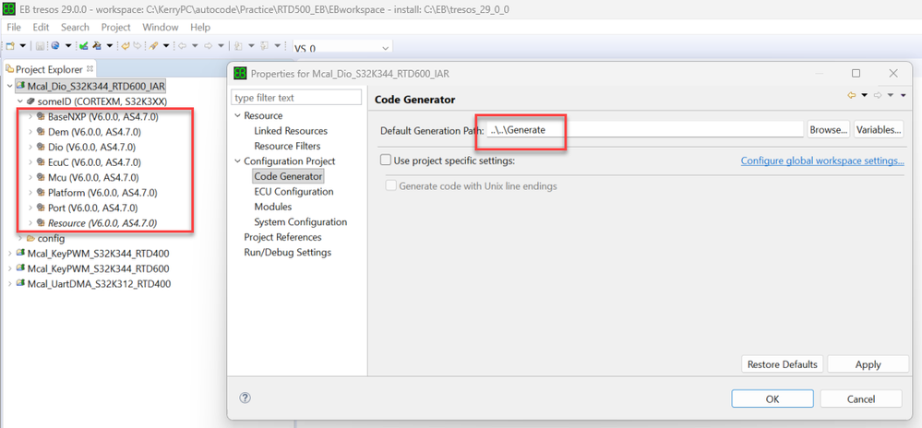Click the Mcal_UartDMA_S32K312_RTD400 project icon
The width and height of the screenshot is (922, 428).
tap(20, 283)
